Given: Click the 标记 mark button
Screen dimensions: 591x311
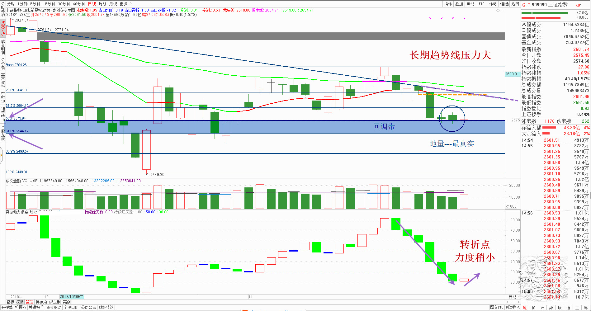Looking at the screenshot, I should pos(493,4).
